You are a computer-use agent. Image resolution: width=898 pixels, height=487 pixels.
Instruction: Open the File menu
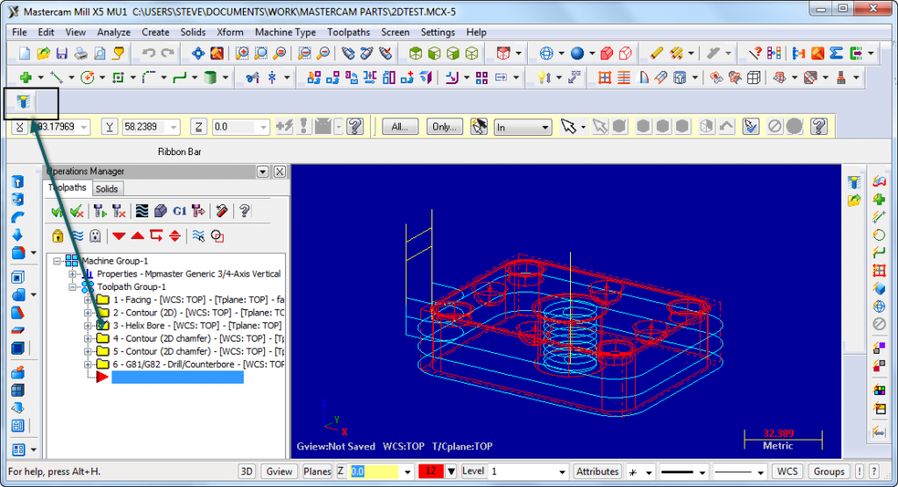[19, 32]
